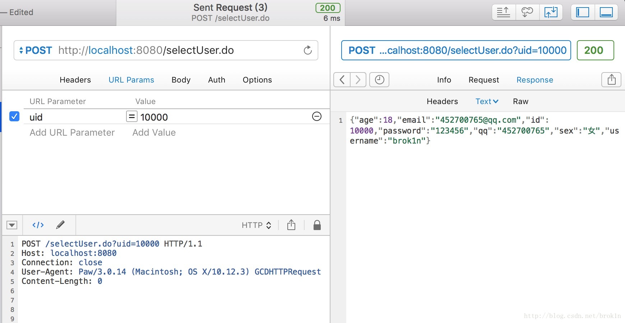Screen dimensions: 625x323
Task: Switch to the Headers request tab
Action: click(75, 80)
